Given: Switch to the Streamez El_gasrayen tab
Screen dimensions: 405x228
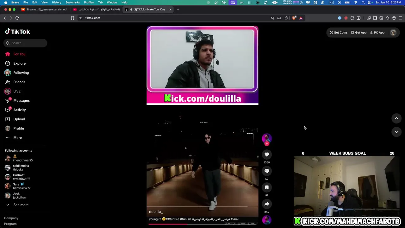Looking at the screenshot, I should [x=44, y=9].
